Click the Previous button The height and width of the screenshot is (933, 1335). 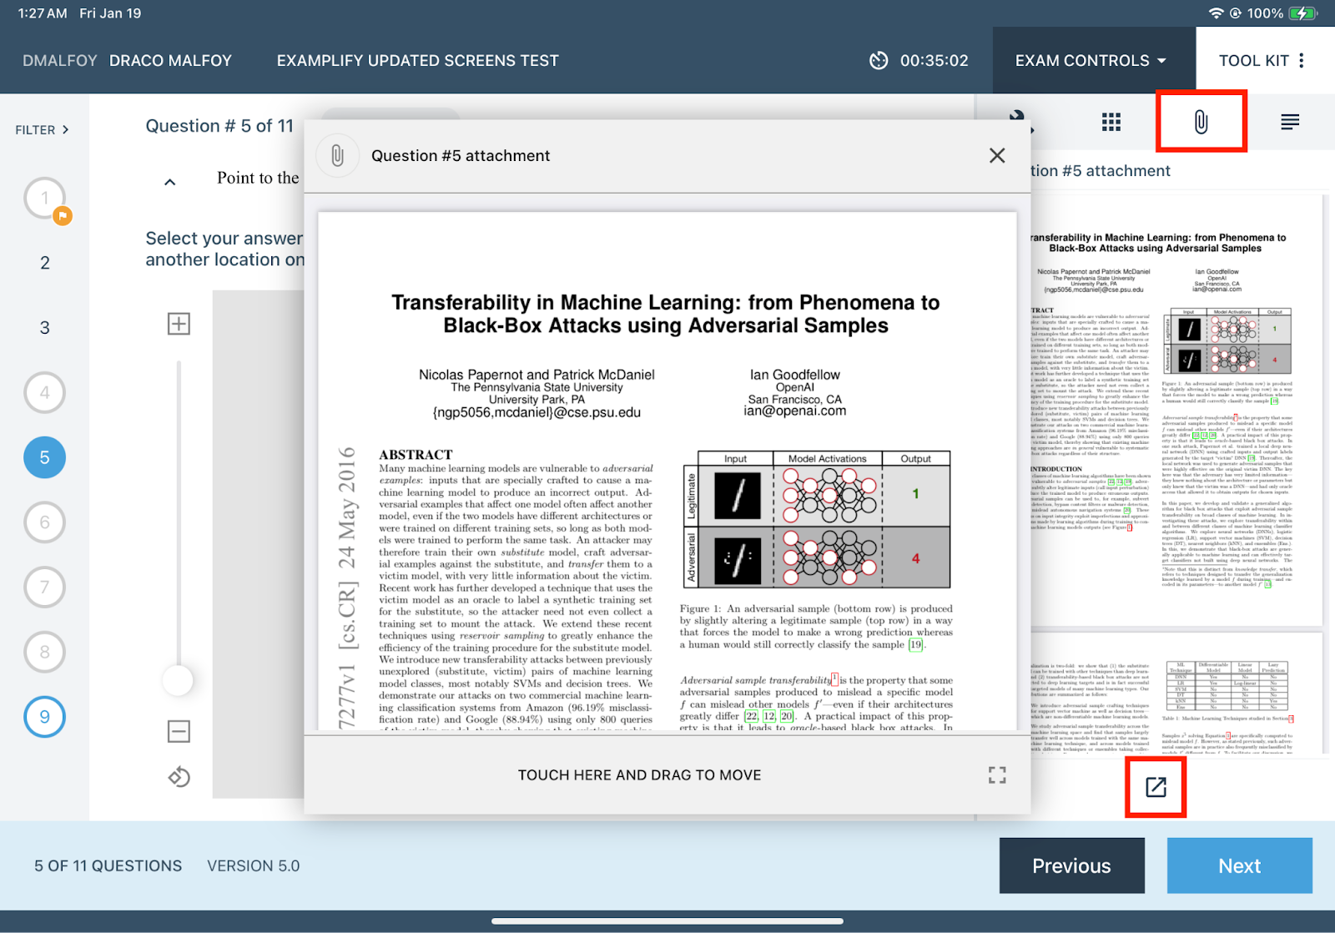coord(1071,865)
